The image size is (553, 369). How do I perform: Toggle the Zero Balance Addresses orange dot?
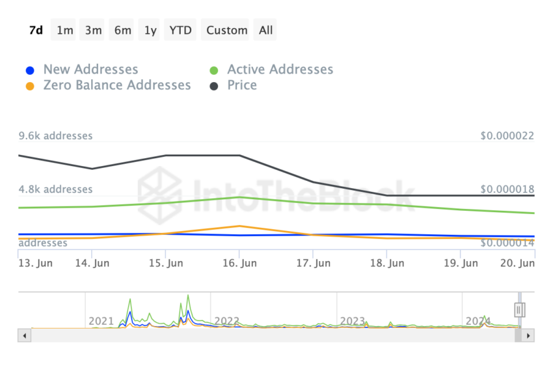[30, 86]
